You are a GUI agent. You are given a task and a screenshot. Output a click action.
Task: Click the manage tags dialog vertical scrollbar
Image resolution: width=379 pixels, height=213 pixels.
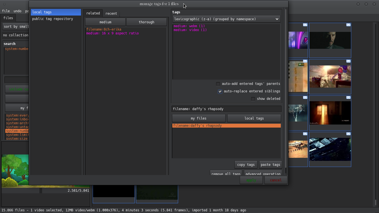(286, 89)
